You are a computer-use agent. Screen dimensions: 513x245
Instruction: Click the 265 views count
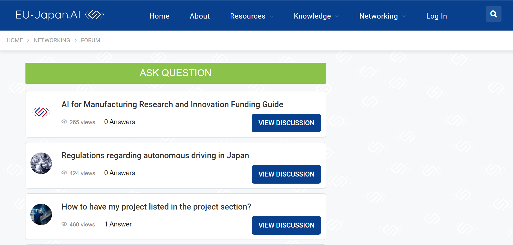[x=82, y=122]
